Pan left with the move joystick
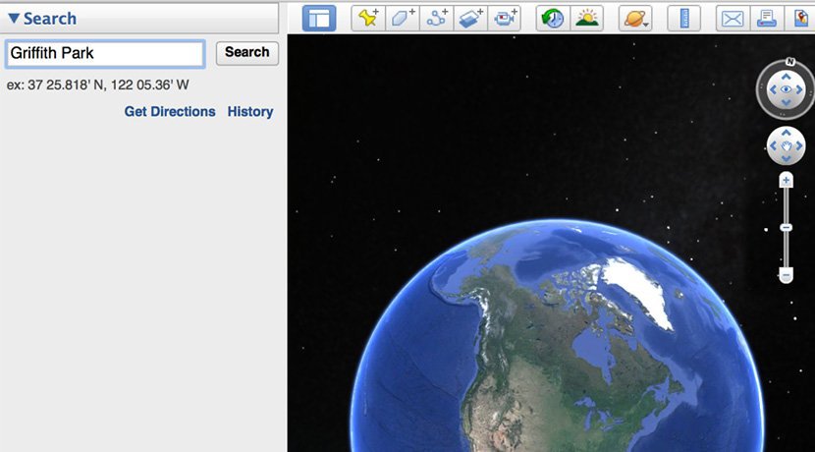The height and width of the screenshot is (452, 815). coord(774,146)
